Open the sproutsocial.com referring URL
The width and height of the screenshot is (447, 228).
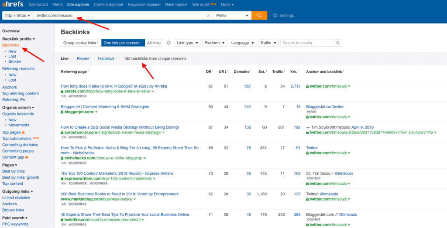[x=113, y=133]
